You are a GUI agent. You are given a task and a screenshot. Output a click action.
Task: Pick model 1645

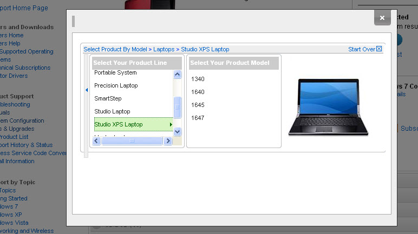pyautogui.click(x=198, y=105)
